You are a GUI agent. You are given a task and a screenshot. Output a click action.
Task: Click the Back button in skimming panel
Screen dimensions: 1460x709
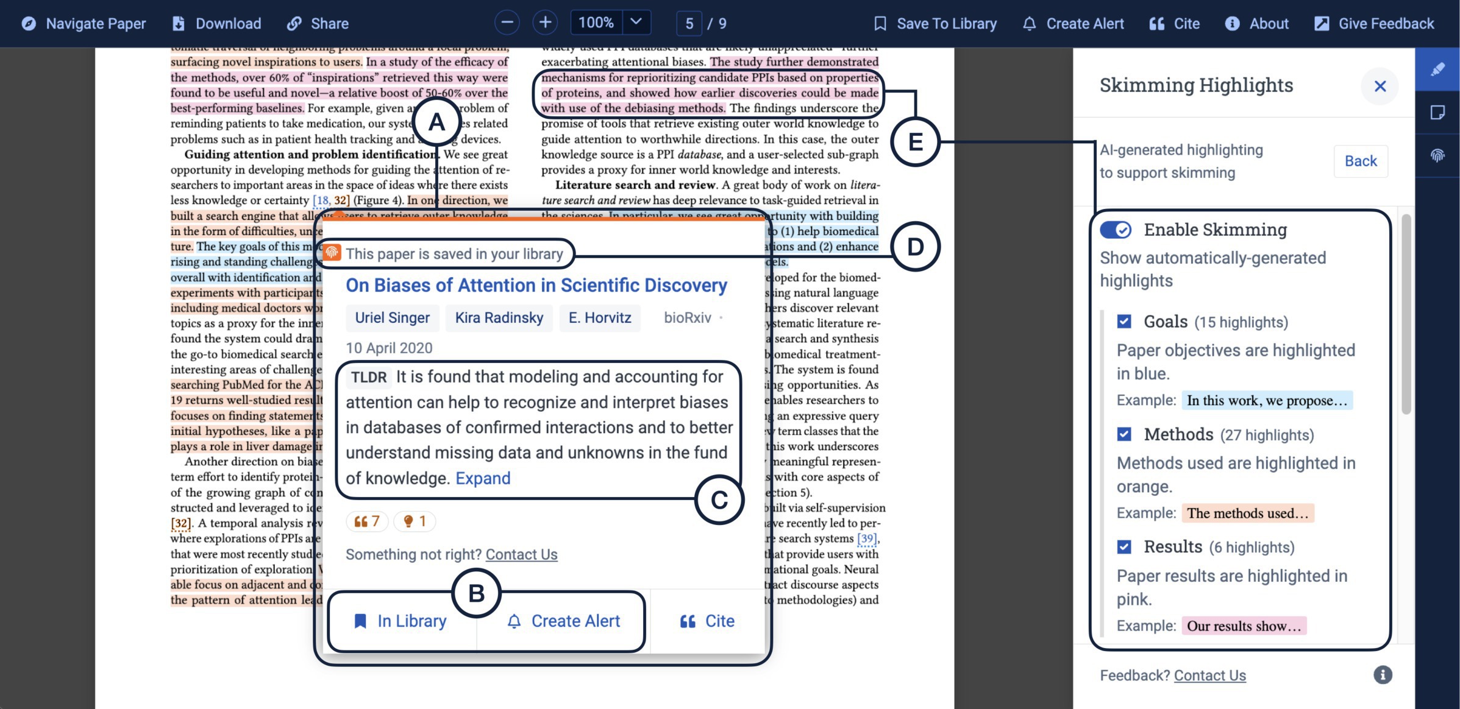[1361, 161]
